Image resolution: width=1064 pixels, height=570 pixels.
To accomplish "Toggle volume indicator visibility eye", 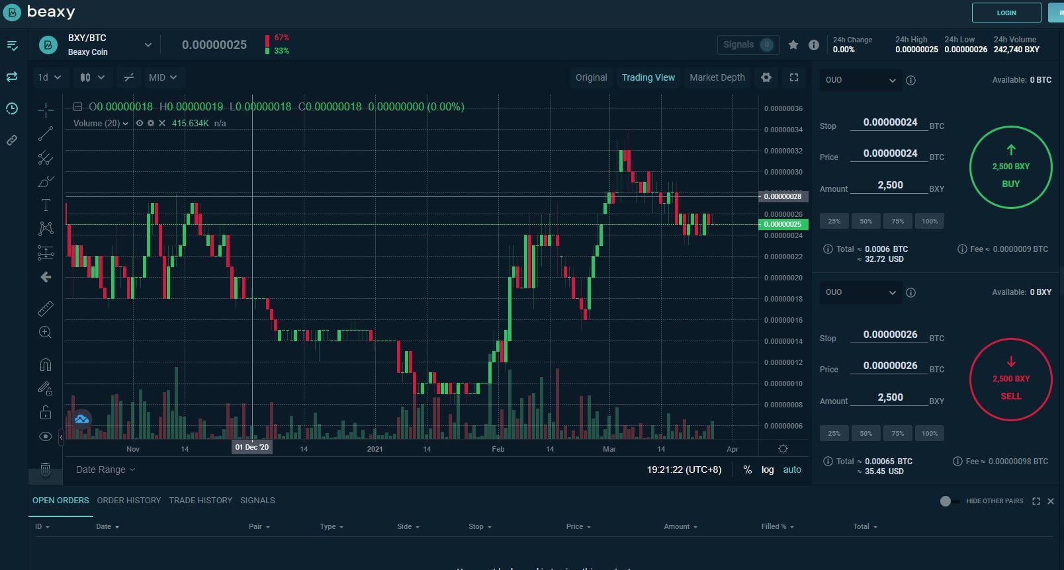I will click(x=140, y=123).
